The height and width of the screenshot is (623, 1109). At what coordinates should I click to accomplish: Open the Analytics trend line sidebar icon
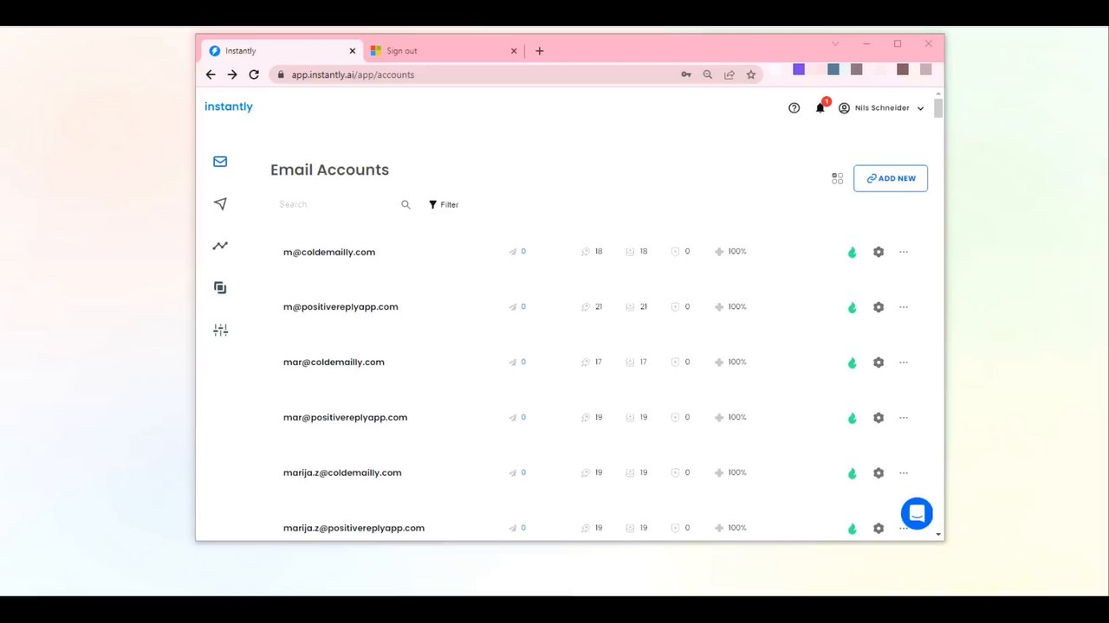coord(220,246)
